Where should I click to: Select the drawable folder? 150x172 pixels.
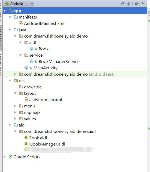(33, 87)
